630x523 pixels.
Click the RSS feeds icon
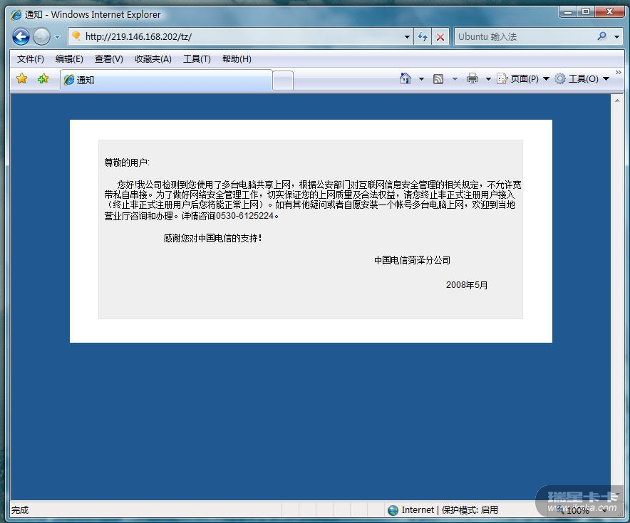click(438, 78)
